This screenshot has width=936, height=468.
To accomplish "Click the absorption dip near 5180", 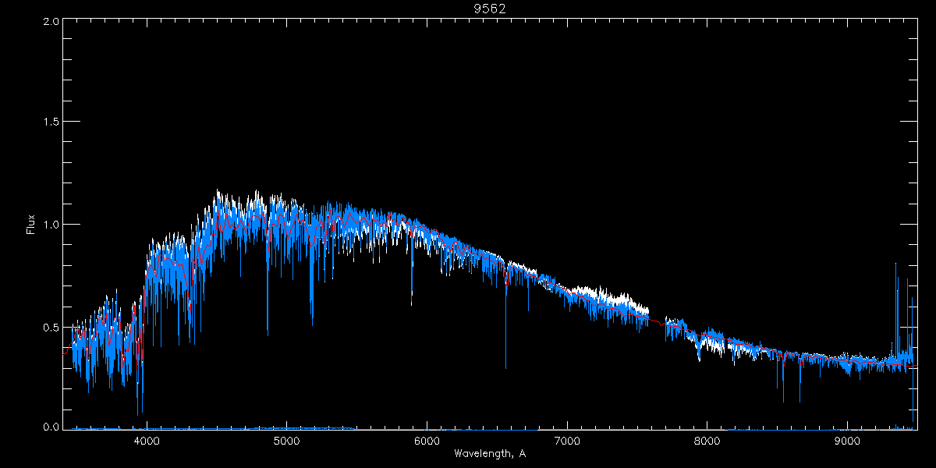I will pos(312,304).
